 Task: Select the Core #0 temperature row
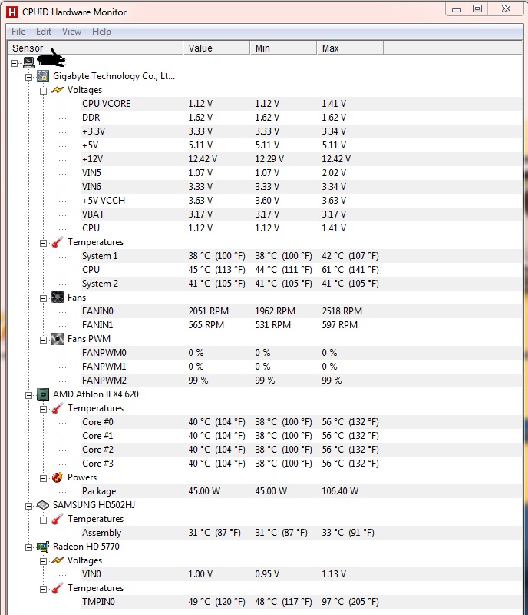click(x=301, y=421)
